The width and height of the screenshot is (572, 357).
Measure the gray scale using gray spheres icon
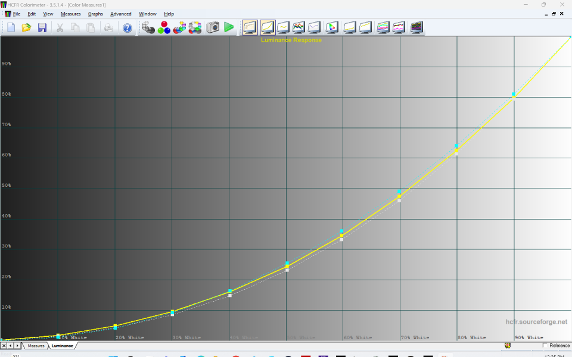click(x=148, y=27)
